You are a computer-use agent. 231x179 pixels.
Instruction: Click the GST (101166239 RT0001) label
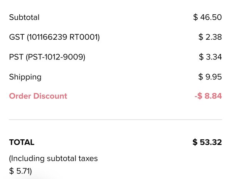(x=54, y=37)
